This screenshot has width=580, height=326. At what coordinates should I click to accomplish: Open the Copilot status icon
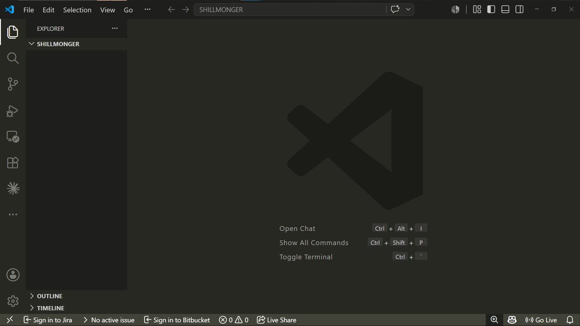[512, 320]
